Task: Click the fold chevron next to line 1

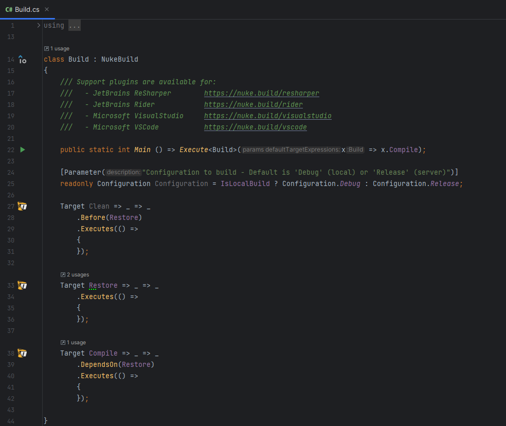Action: [38, 24]
